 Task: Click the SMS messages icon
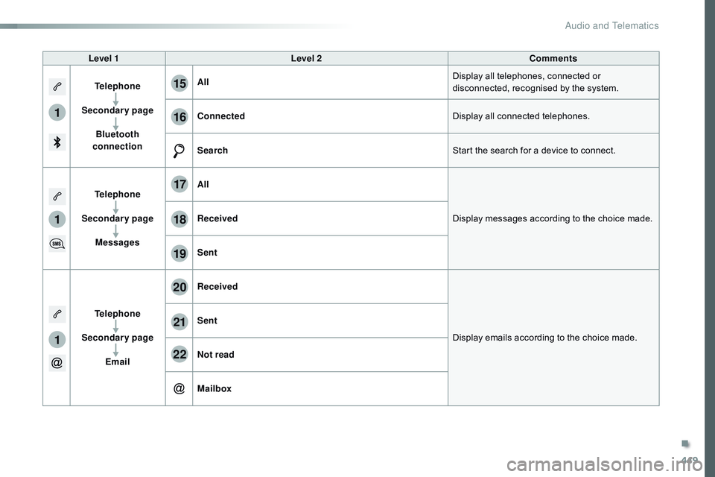click(x=57, y=243)
